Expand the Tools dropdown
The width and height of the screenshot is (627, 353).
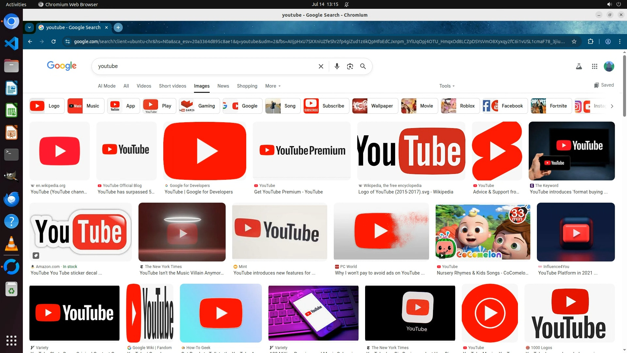click(447, 86)
